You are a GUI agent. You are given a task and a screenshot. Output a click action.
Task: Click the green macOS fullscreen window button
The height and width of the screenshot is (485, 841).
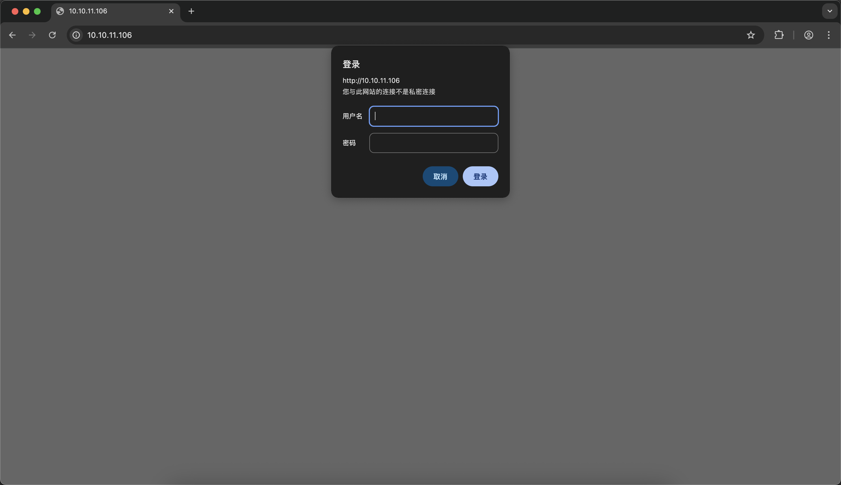coord(37,11)
